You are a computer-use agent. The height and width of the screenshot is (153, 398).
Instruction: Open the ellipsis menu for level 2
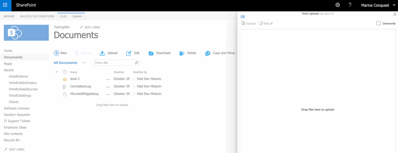pos(108,80)
